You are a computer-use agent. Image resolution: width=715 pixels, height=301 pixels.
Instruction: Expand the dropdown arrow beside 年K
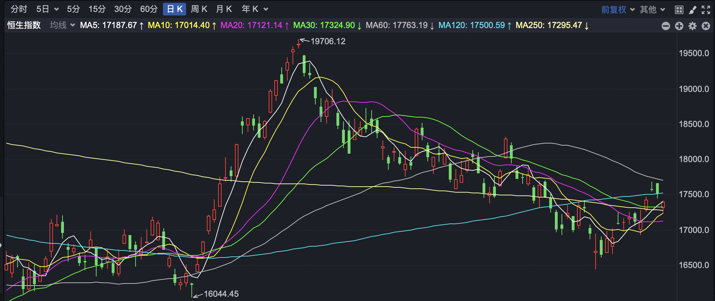pyautogui.click(x=266, y=9)
